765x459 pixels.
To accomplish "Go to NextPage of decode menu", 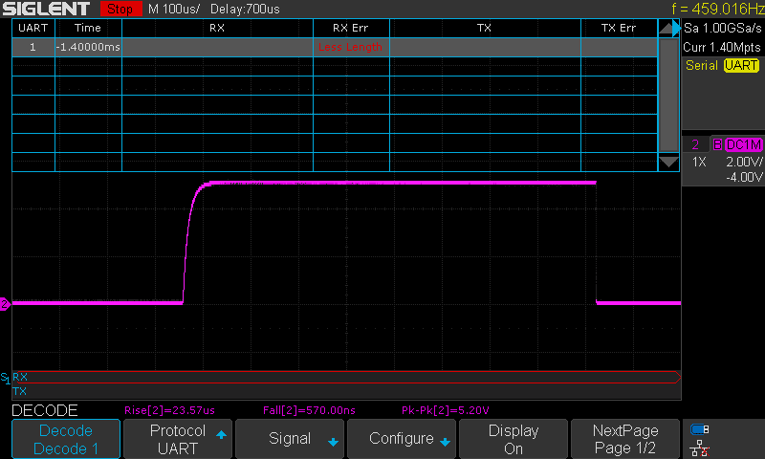I will pos(625,439).
